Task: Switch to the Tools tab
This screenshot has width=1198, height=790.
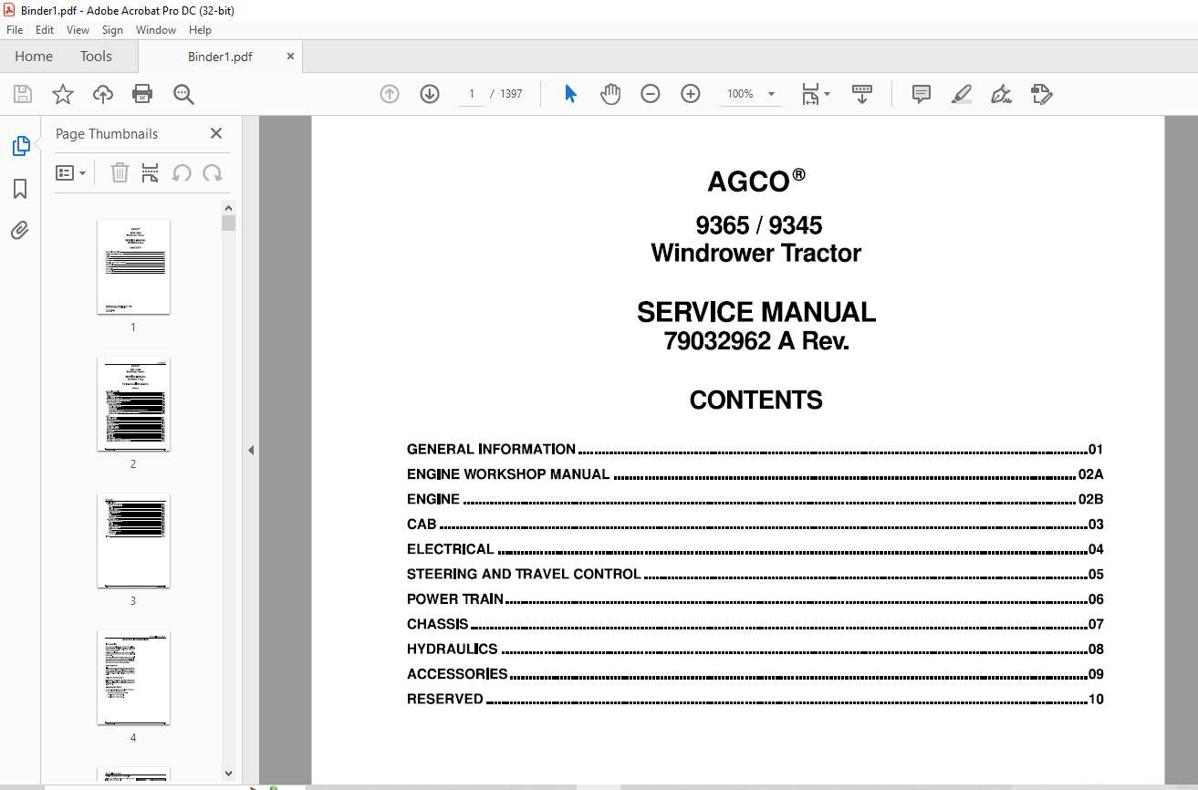Action: [96, 57]
